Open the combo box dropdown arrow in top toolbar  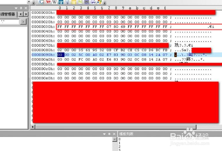[x=29, y=2]
